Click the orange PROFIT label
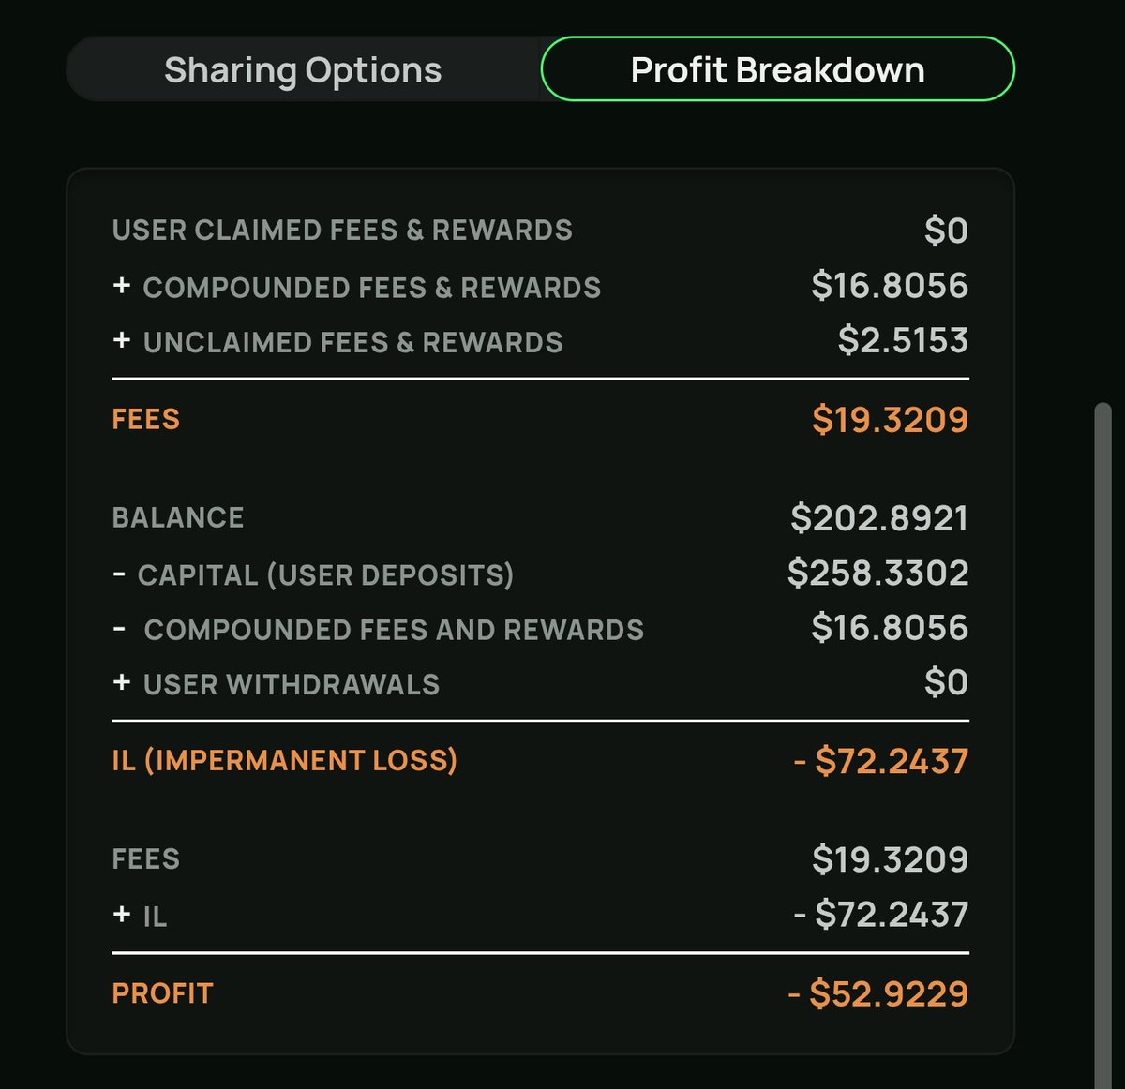Viewport: 1125px width, 1089px height. click(162, 993)
